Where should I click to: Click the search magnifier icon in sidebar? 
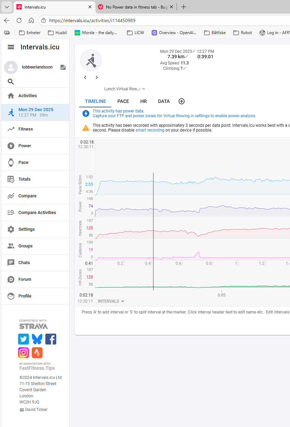(x=11, y=82)
